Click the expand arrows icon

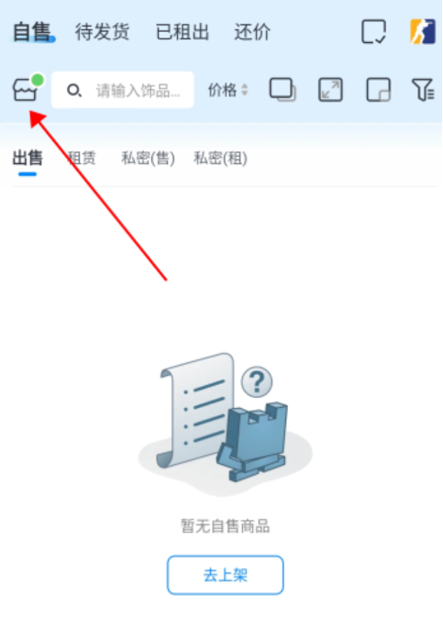click(x=330, y=90)
